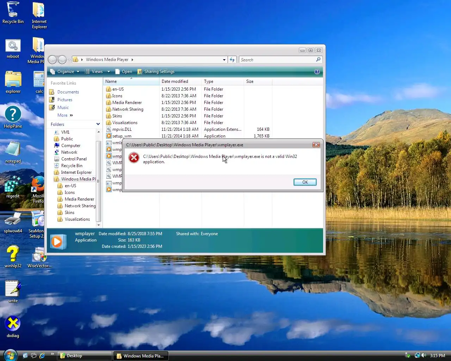
Task: Click the Safely Remove Hardware tray icon
Action: pyautogui.click(x=408, y=355)
